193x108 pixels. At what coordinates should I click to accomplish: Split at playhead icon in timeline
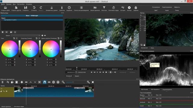[x=40, y=82]
